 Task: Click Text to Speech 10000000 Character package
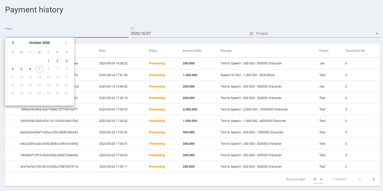[x=254, y=109]
